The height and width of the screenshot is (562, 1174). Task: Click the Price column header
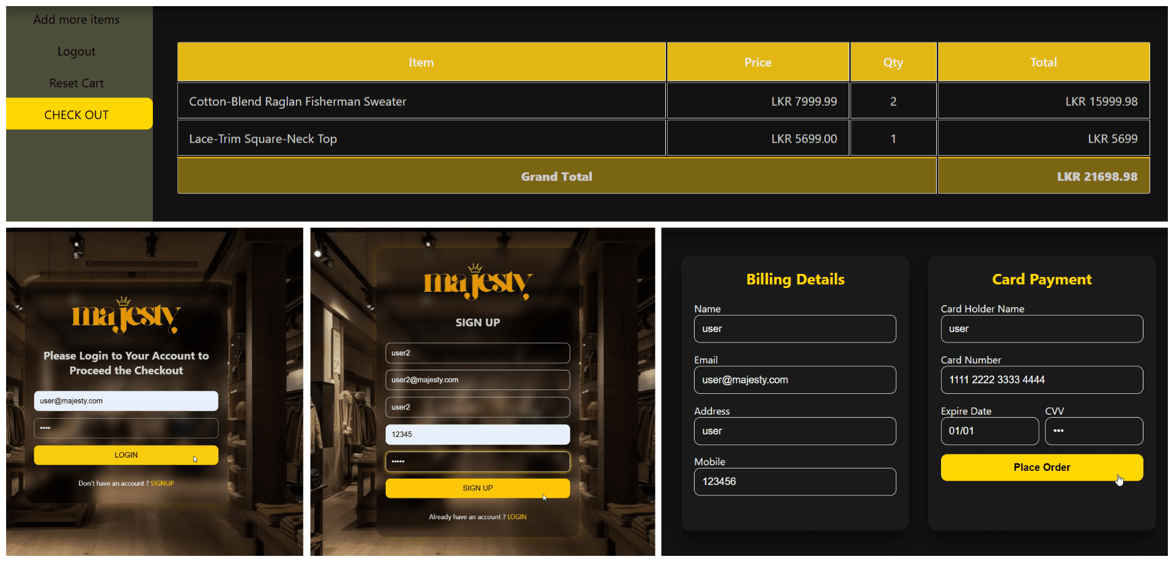[758, 62]
